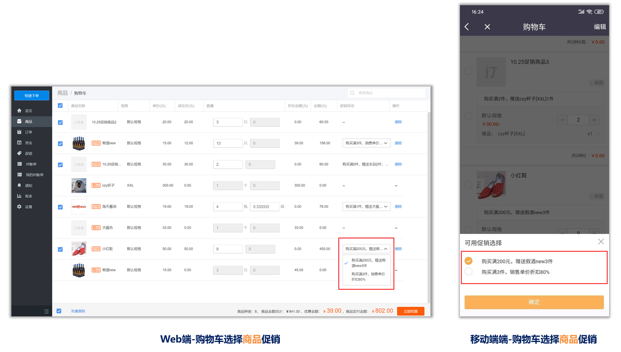Tap the back arrow in mobile header
Viewport: 621px width, 352px height.
point(467,27)
